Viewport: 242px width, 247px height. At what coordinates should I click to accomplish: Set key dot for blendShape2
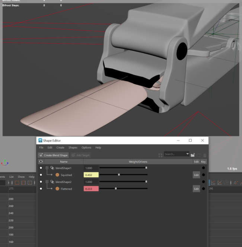203,182
